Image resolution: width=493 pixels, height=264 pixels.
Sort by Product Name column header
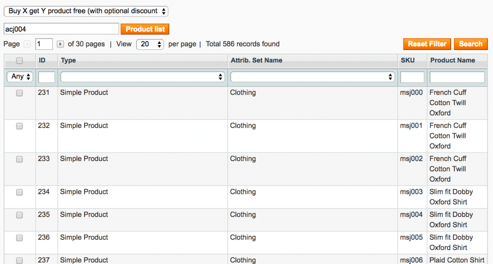pyautogui.click(x=453, y=61)
